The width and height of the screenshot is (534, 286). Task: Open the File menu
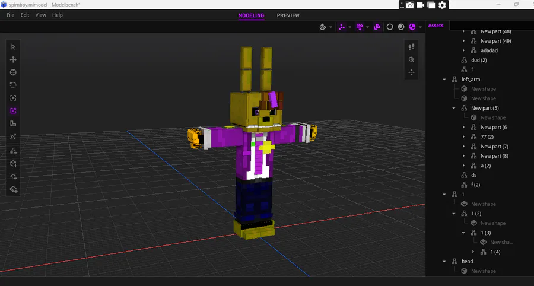tap(11, 15)
